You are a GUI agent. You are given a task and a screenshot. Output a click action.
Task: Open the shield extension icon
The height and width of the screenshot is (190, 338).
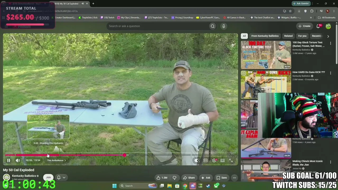[306, 11]
